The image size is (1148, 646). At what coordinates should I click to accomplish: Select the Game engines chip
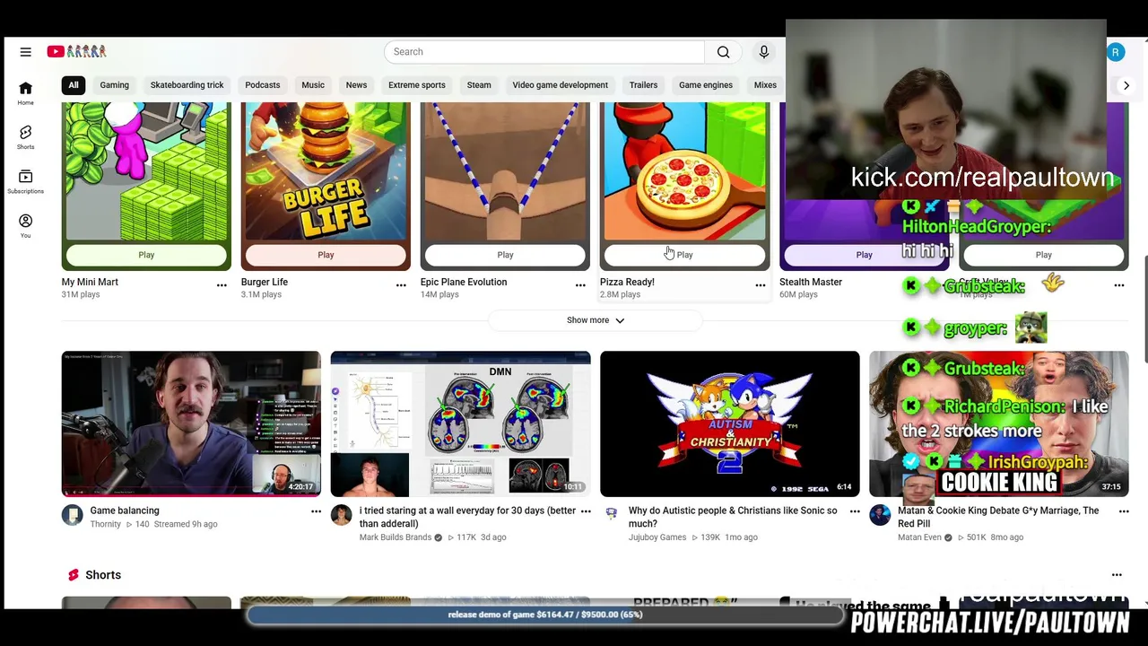click(706, 85)
